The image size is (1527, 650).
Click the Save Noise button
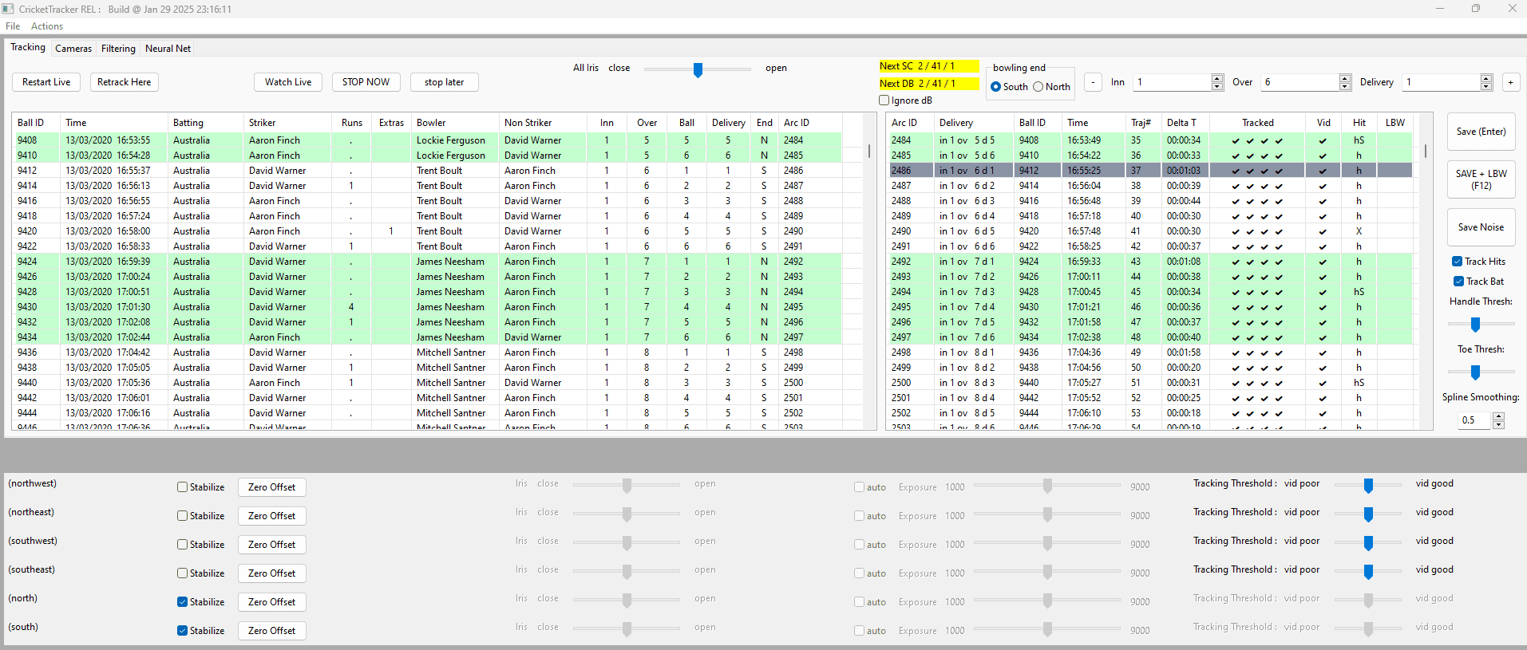(1481, 227)
